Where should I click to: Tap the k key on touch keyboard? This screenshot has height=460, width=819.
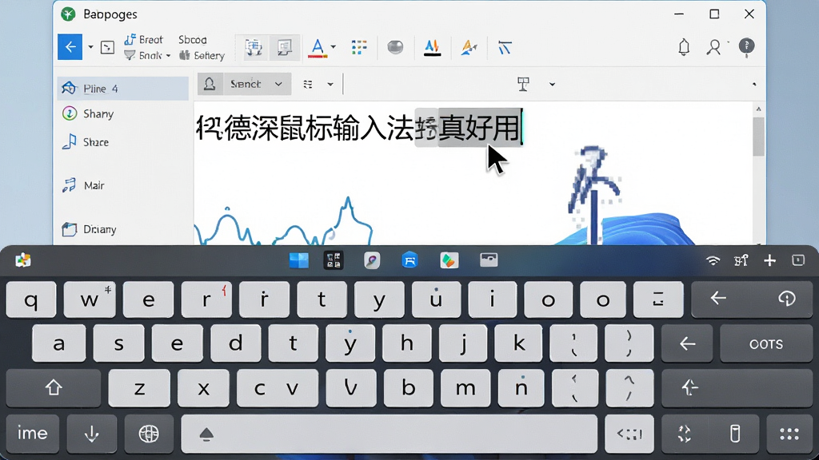[518, 343]
